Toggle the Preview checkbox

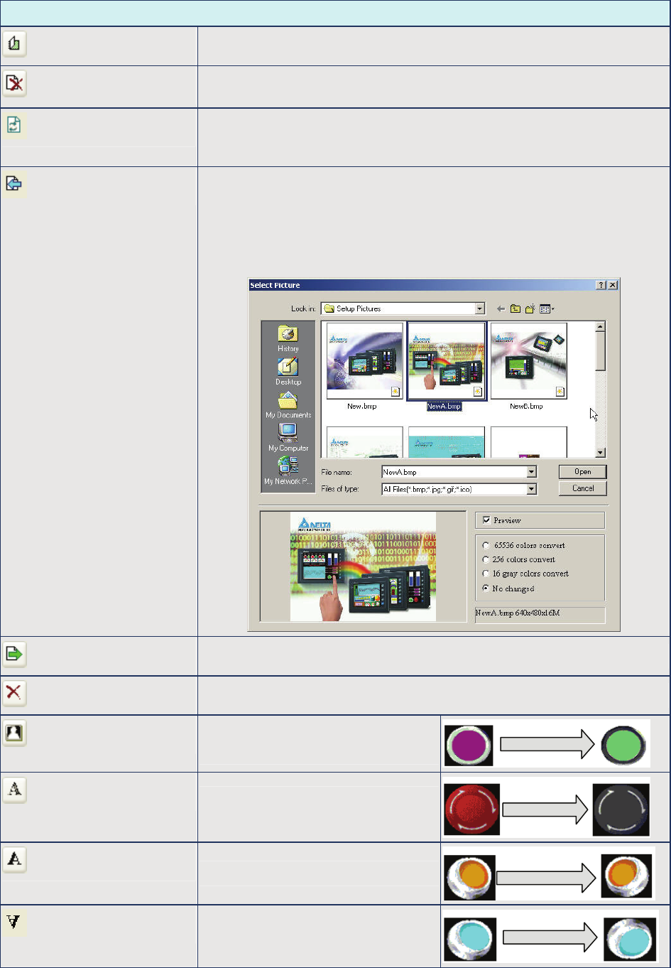pos(486,520)
